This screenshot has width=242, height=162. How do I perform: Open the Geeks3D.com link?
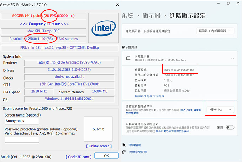tap(79, 157)
